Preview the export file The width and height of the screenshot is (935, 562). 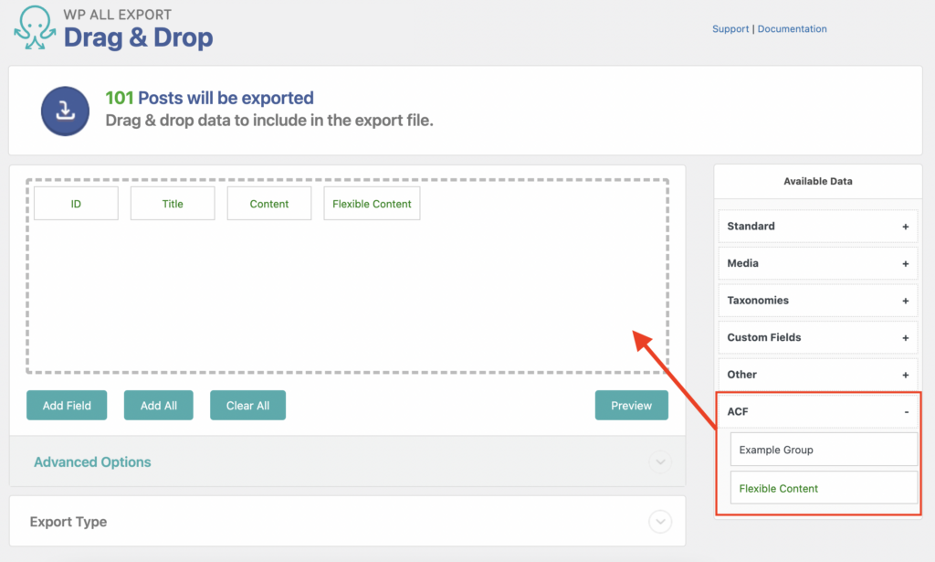pos(631,404)
